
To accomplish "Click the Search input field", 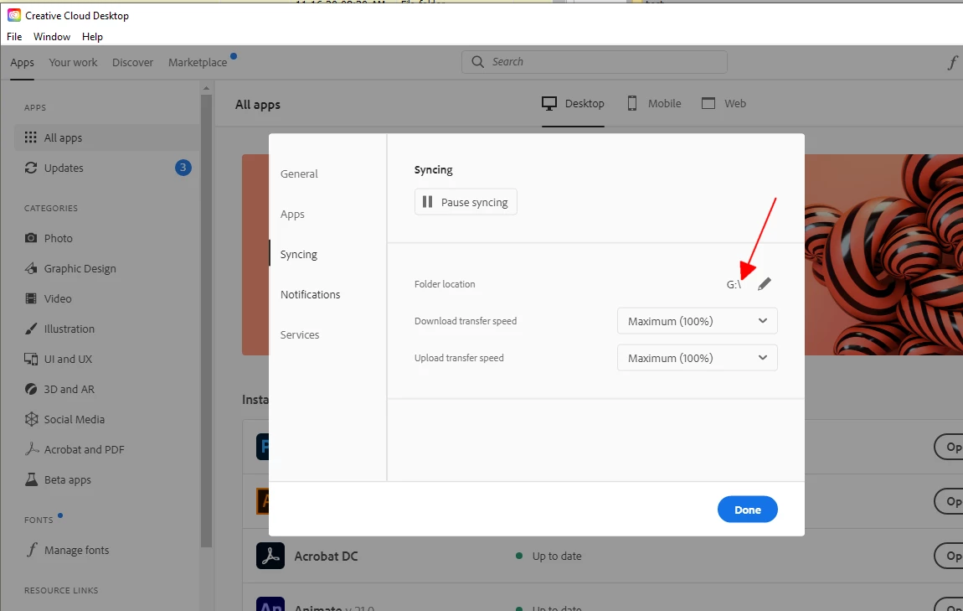I will click(595, 61).
